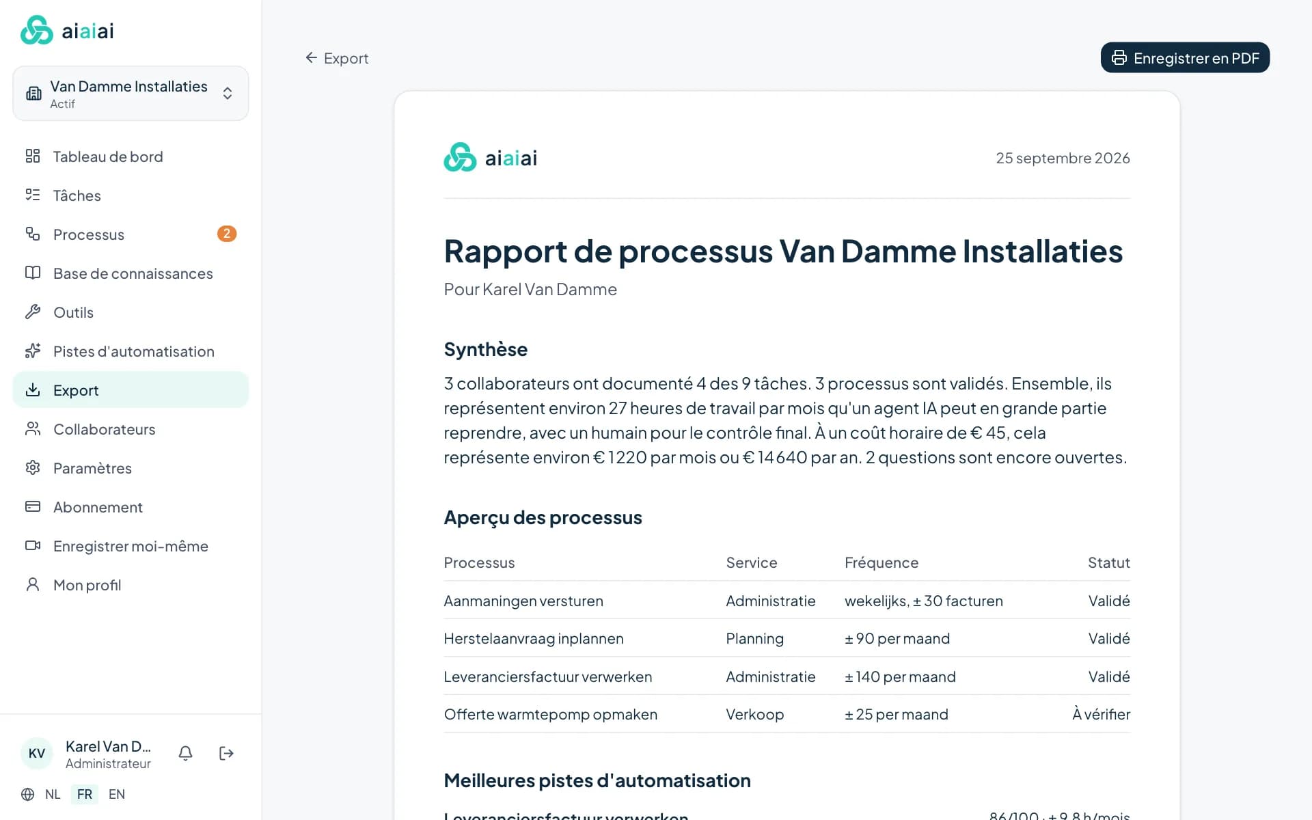Click the Synthèse heading
Image resolution: width=1312 pixels, height=820 pixels.
tap(486, 349)
